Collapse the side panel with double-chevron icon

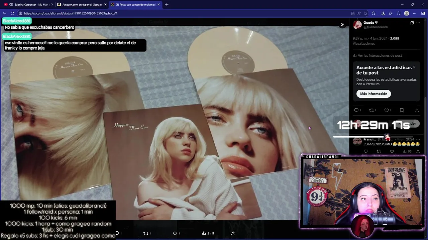342,24
